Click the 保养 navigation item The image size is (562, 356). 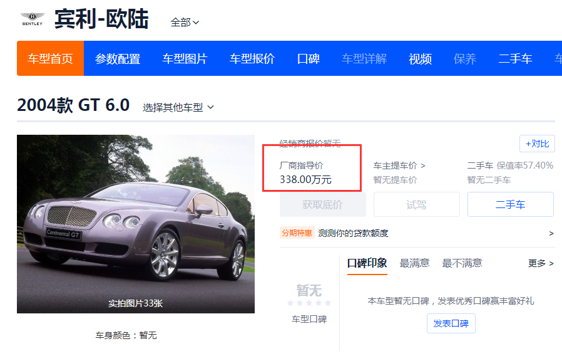point(465,58)
